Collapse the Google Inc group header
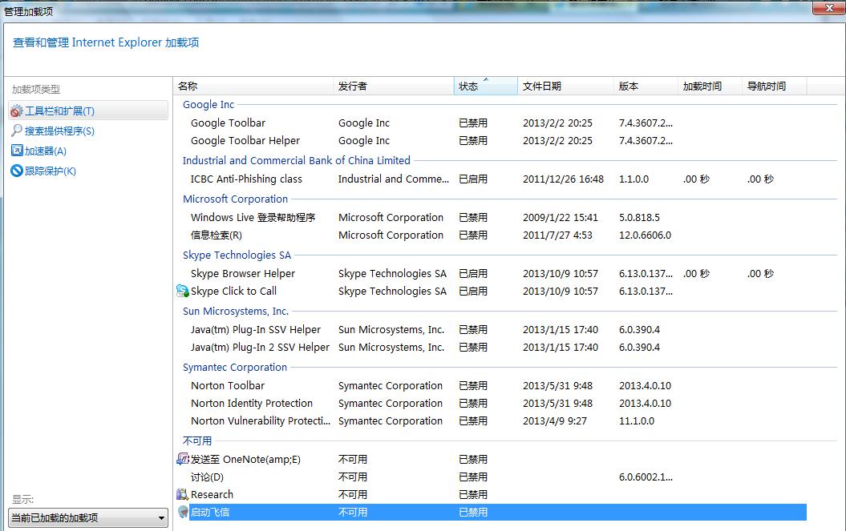This screenshot has width=846, height=531. click(208, 105)
